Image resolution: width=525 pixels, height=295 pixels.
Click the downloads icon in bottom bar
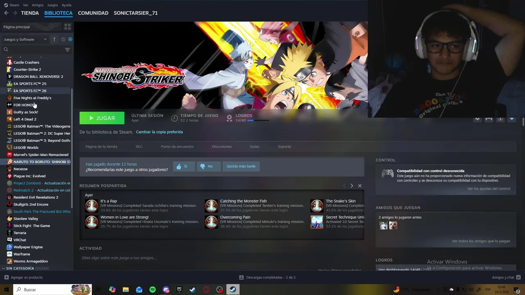click(241, 277)
